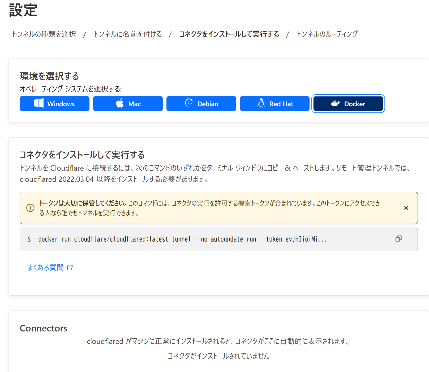Image resolution: width=429 pixels, height=372 pixels.
Task: Navigate to トンネルに名前を付ける step
Action: coord(128,34)
